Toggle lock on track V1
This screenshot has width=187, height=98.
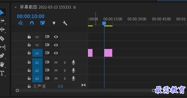[x=29, y=53]
